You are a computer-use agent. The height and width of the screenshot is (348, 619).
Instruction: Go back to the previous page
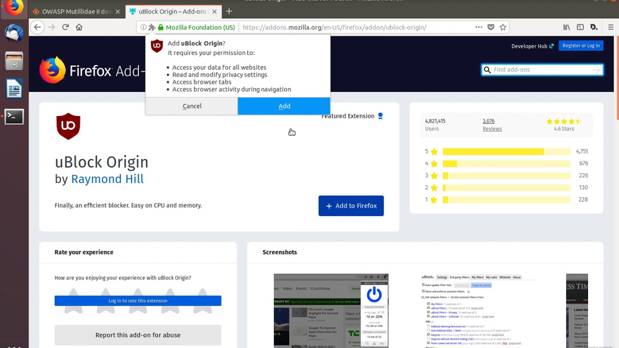[37, 27]
